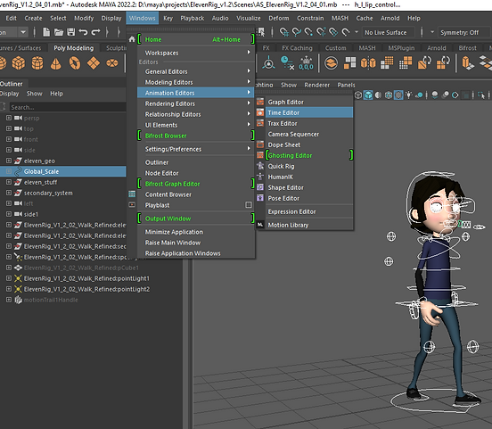
Task: Click the Motion Library icon
Action: pyautogui.click(x=260, y=225)
